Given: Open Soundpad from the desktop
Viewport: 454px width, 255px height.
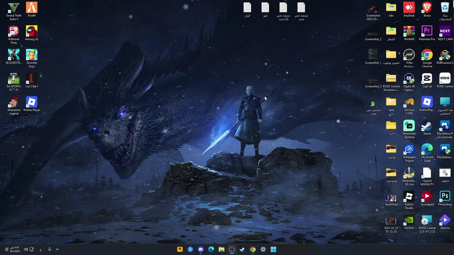Looking at the screenshot, I should 427,198.
